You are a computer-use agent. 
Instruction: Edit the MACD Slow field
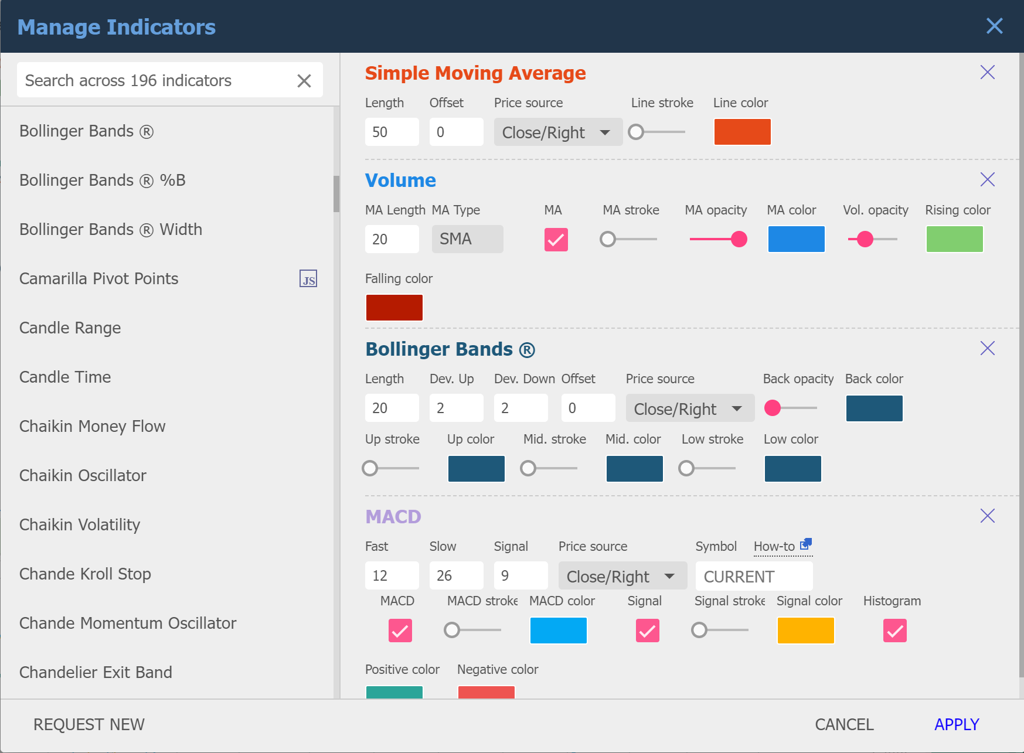[456, 575]
